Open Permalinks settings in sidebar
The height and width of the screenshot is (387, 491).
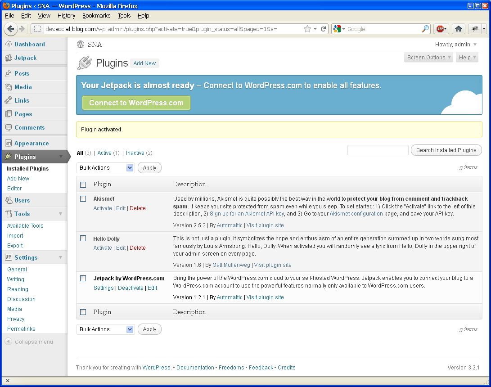pos(21,329)
